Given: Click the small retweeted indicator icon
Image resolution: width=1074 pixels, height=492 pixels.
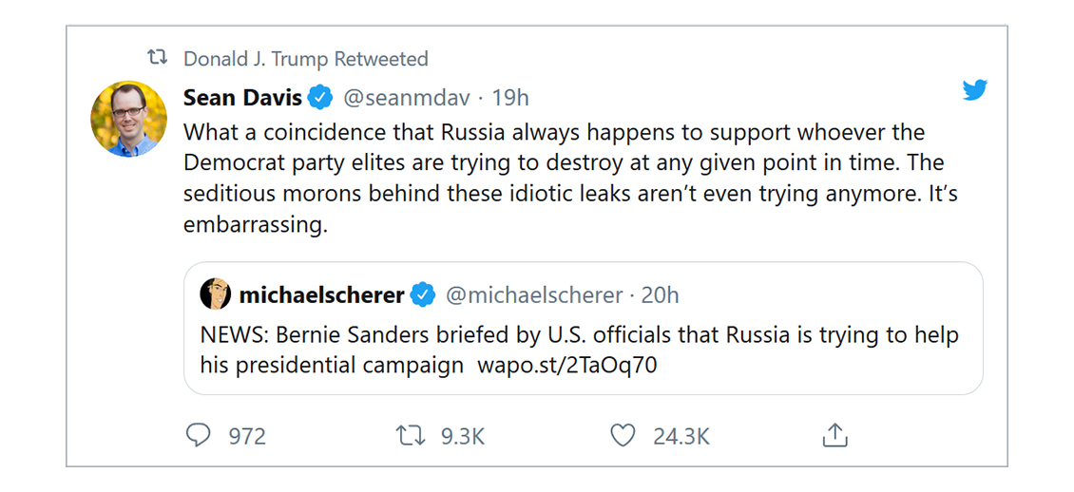Looking at the screenshot, I should 157,59.
